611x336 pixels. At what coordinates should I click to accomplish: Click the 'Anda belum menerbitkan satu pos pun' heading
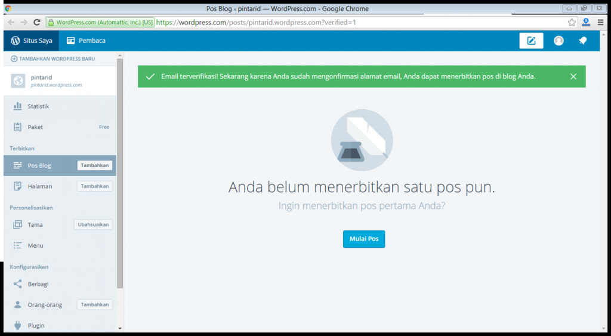362,187
